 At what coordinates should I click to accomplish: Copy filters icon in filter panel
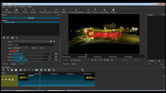coord(12,38)
